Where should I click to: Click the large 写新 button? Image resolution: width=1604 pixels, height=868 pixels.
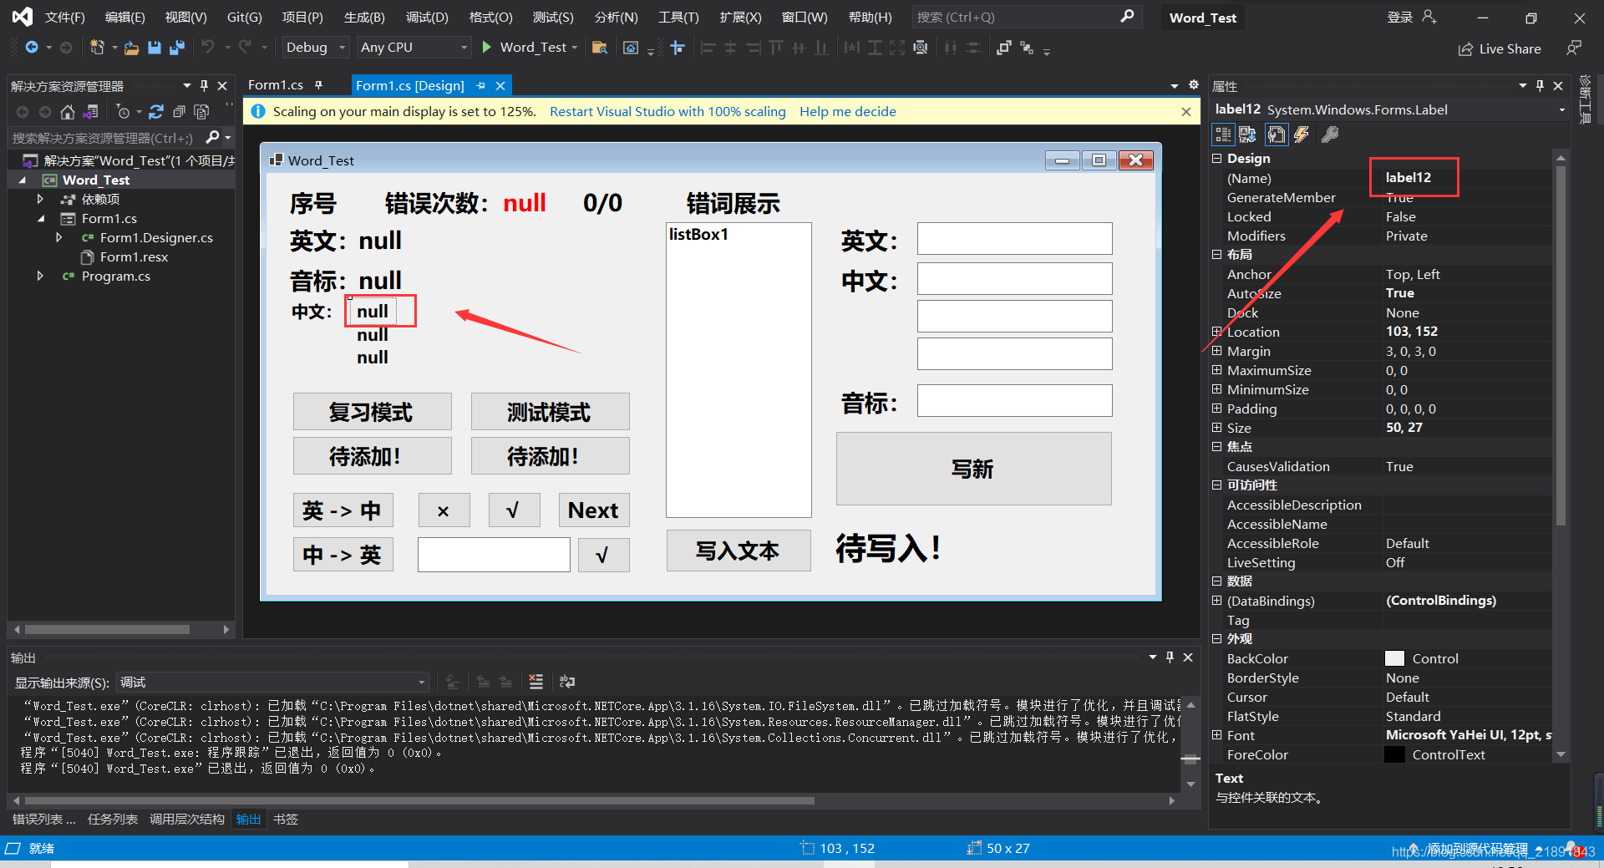[x=973, y=469]
